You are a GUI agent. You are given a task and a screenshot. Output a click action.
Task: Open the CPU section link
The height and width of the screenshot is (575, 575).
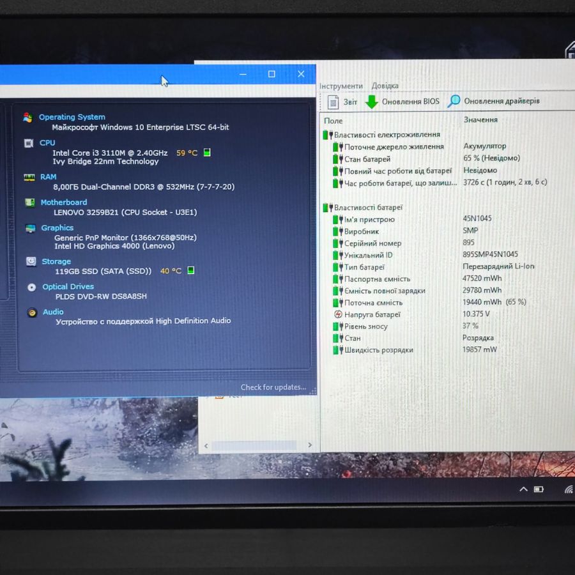47,142
